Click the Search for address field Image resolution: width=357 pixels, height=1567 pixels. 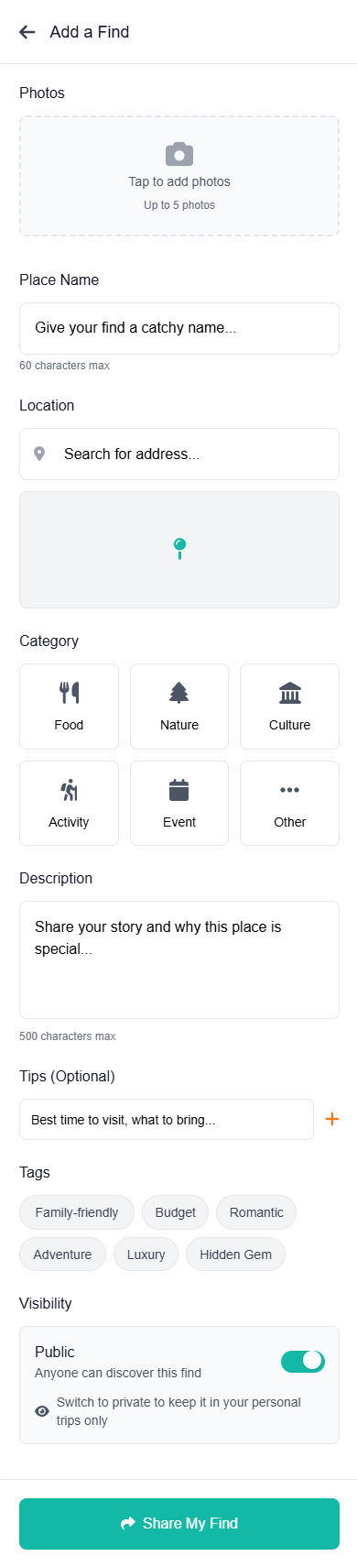(179, 454)
